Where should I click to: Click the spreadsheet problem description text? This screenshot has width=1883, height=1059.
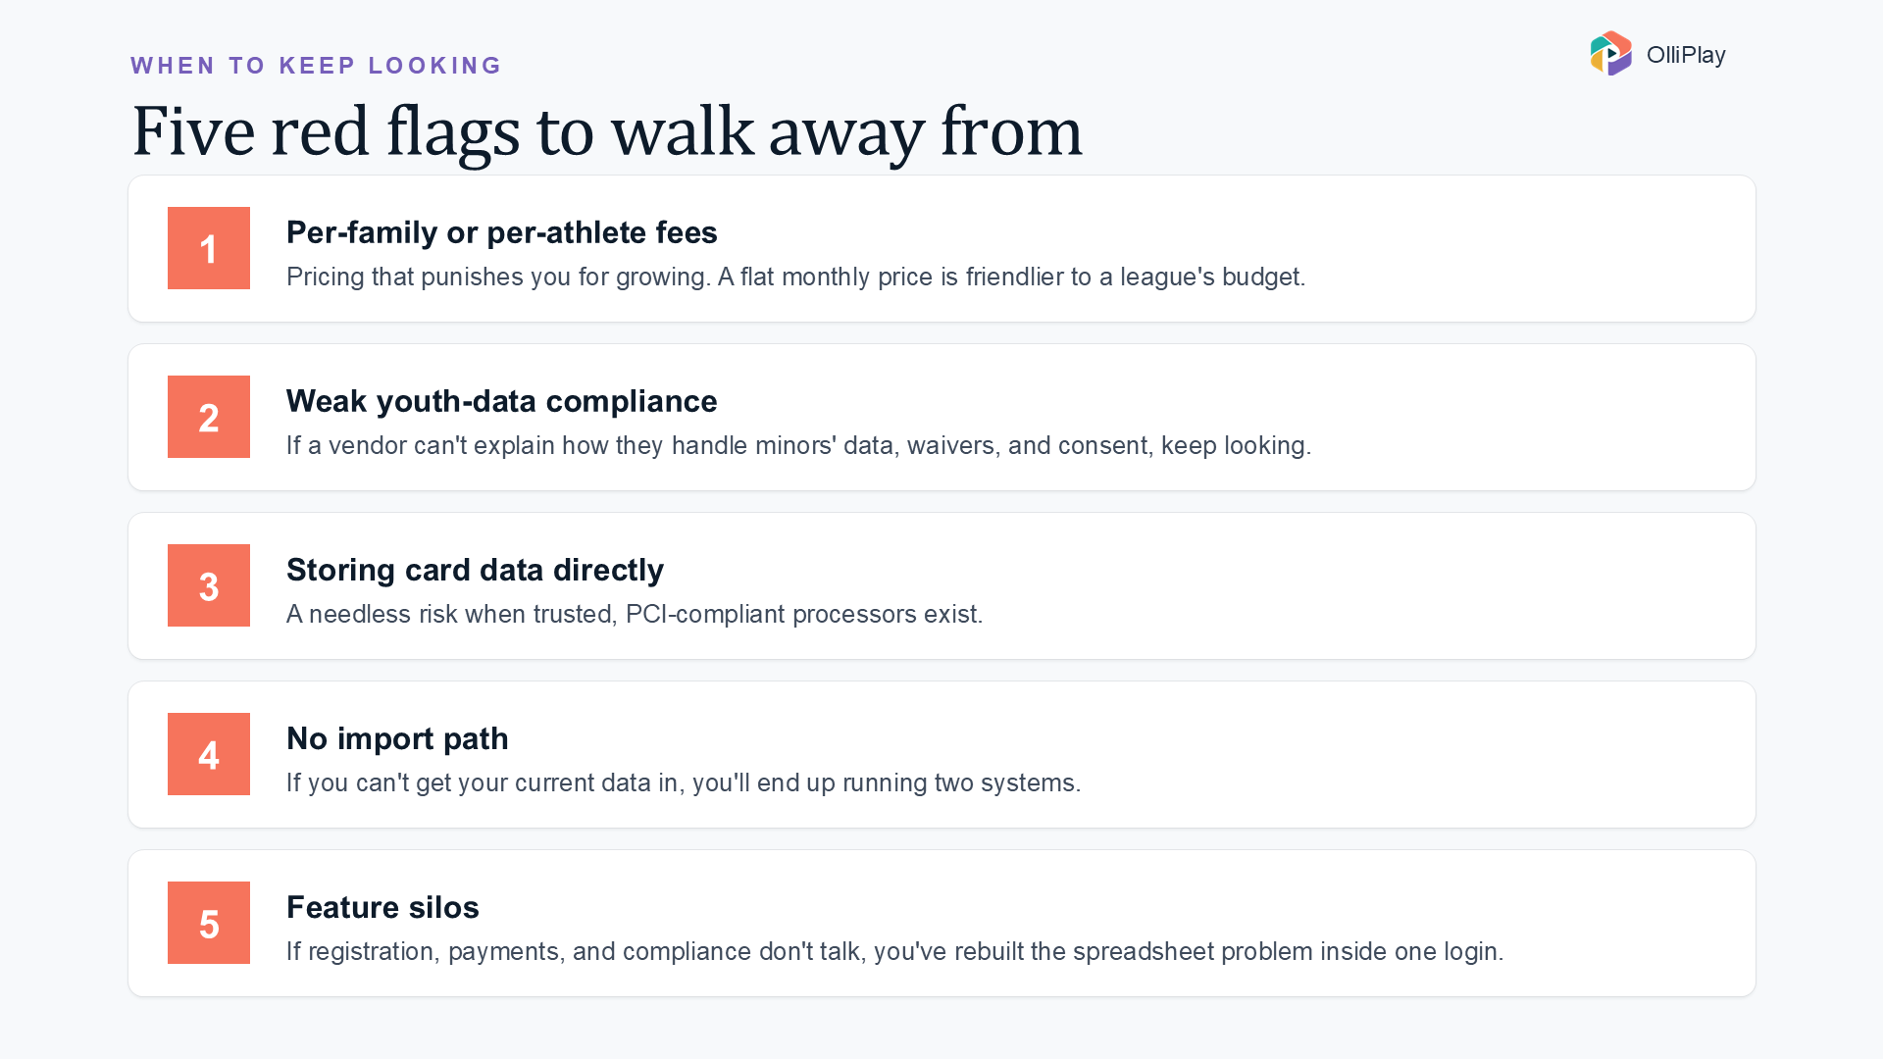coord(894,951)
